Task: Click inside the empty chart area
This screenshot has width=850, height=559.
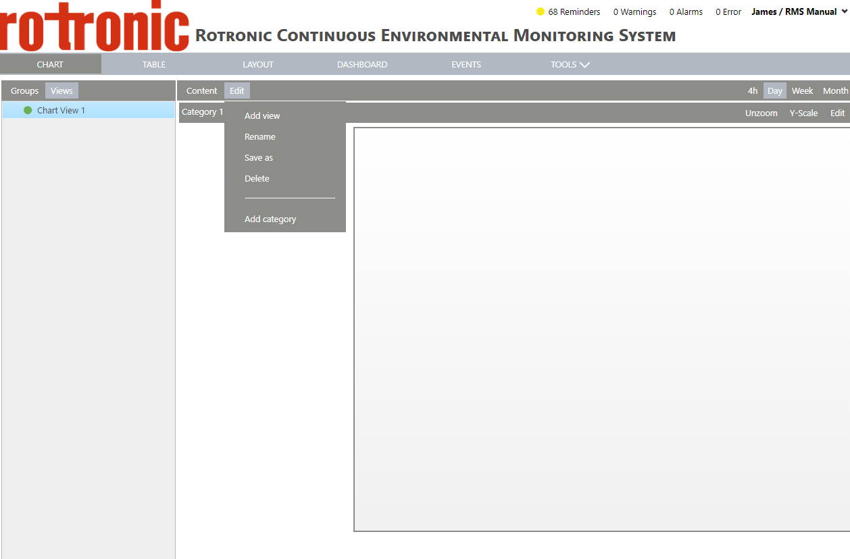Action: click(x=601, y=329)
